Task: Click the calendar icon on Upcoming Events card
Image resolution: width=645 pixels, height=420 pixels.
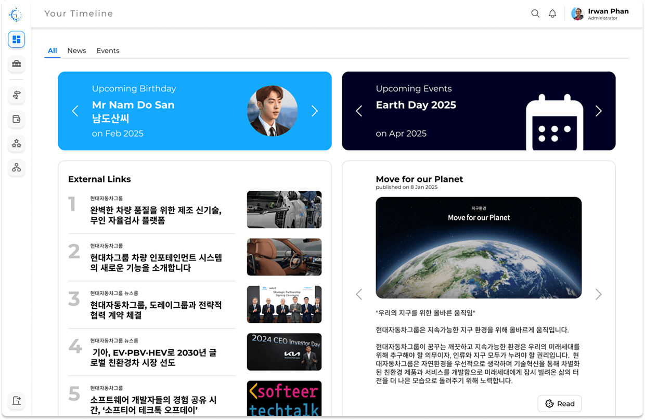Action: tap(555, 122)
